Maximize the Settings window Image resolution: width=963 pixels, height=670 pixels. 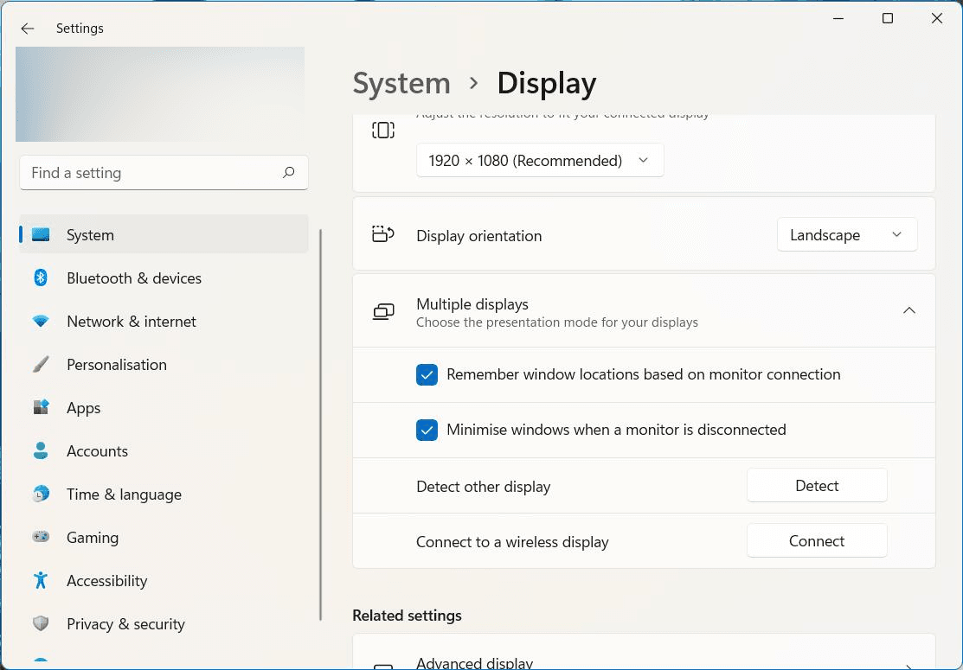(888, 18)
